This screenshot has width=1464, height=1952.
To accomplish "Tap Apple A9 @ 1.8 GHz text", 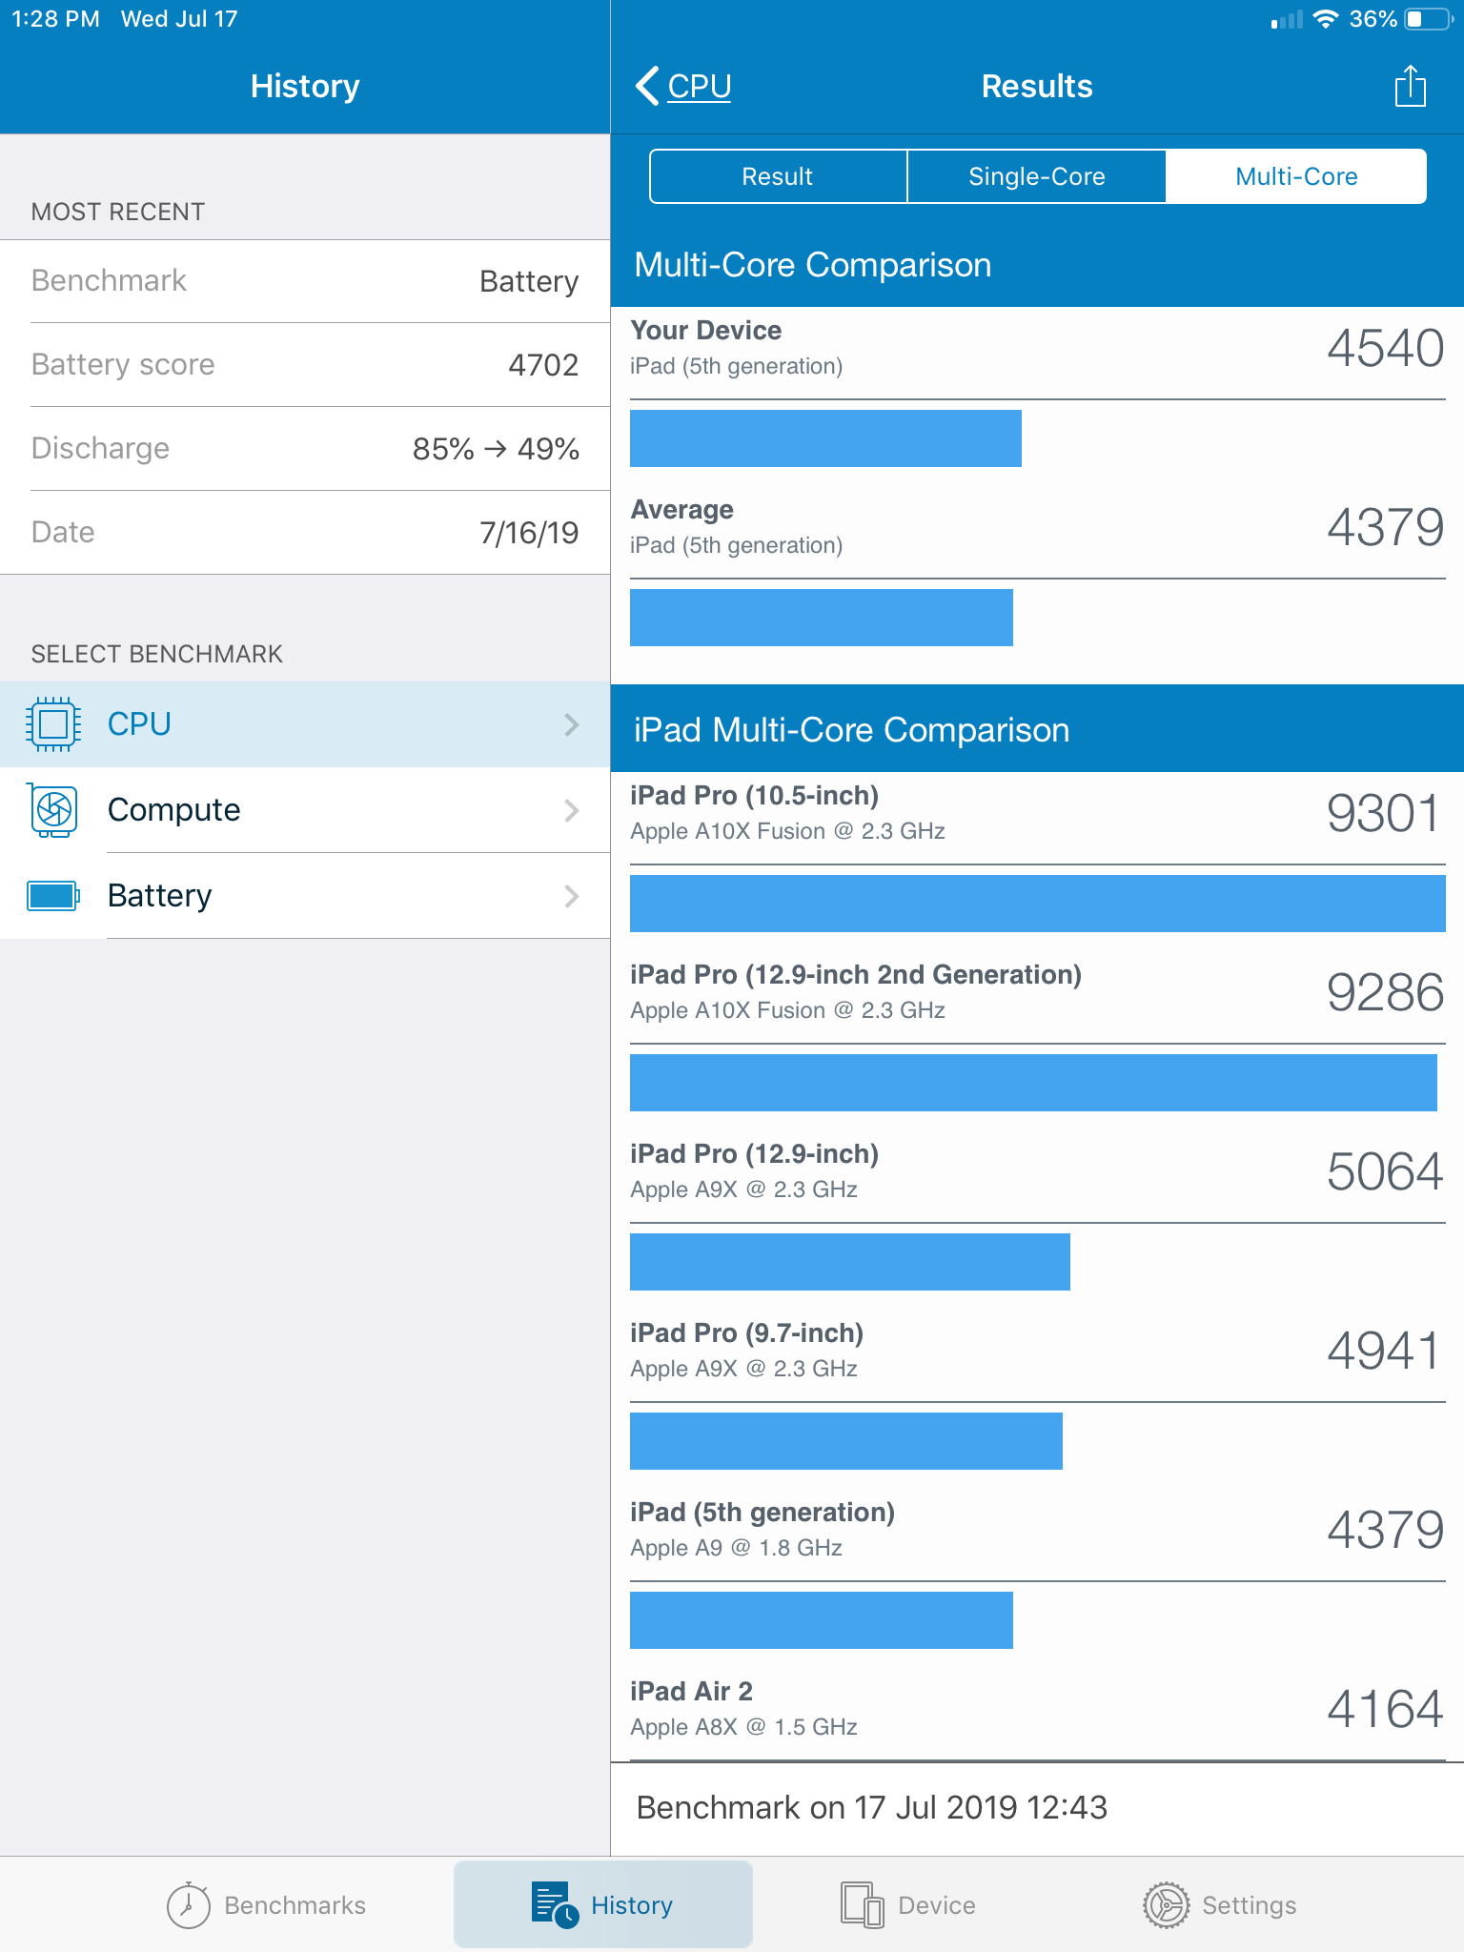I will (x=736, y=1548).
